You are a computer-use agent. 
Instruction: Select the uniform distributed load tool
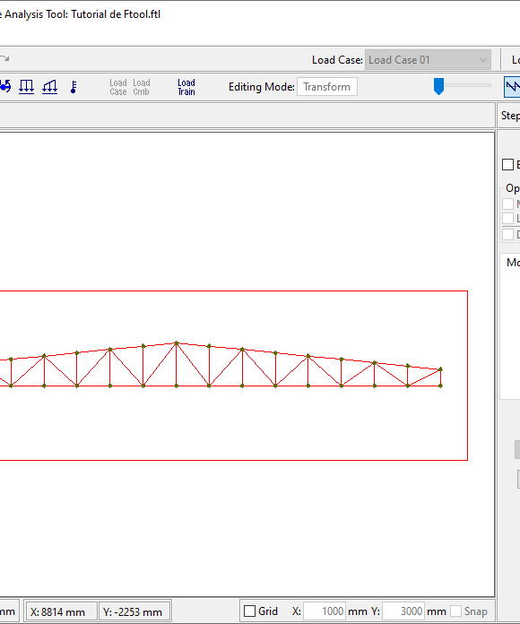click(26, 86)
